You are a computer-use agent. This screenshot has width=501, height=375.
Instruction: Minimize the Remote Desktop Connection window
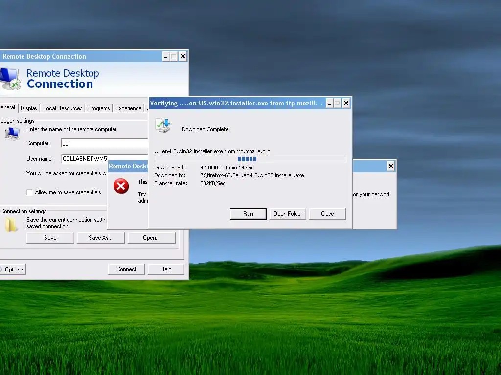[x=166, y=57]
